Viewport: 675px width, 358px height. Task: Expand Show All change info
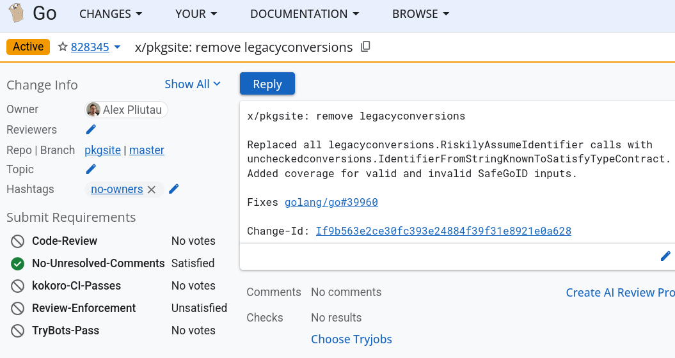[x=193, y=84]
